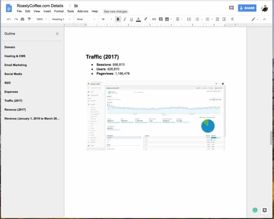The image size is (274, 219).
Task: Jump to Revenue (2017) outline entry
Action: pos(15,110)
